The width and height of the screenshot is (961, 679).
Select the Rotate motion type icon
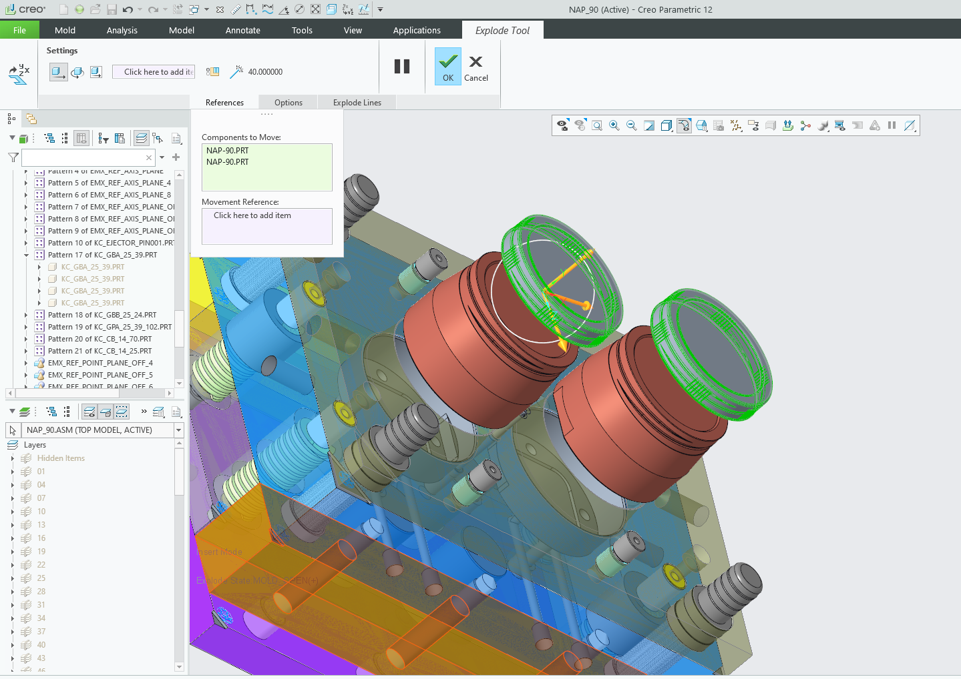[x=77, y=72]
